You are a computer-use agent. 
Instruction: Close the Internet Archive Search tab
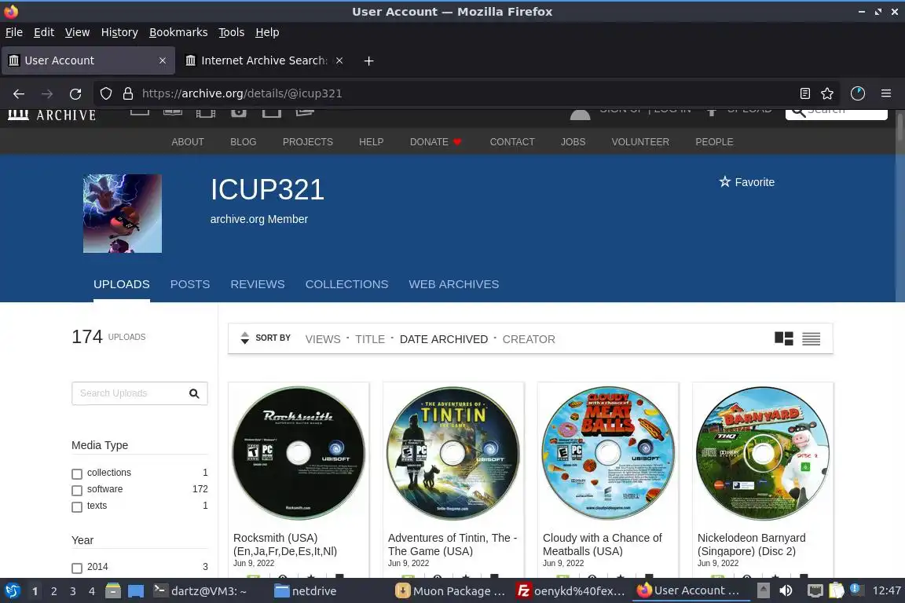pos(339,60)
